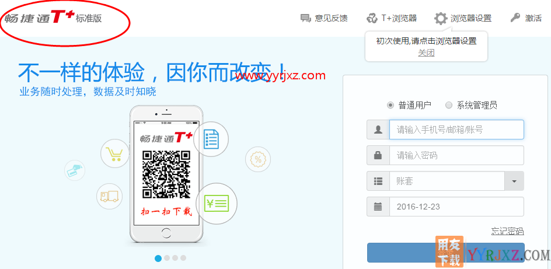Image resolution: width=551 pixels, height=269 pixels.
Task: Click the 激活 key icon
Action: pos(515,18)
